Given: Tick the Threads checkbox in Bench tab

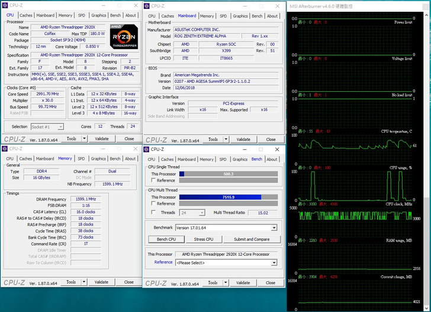Looking at the screenshot, I should (x=154, y=213).
